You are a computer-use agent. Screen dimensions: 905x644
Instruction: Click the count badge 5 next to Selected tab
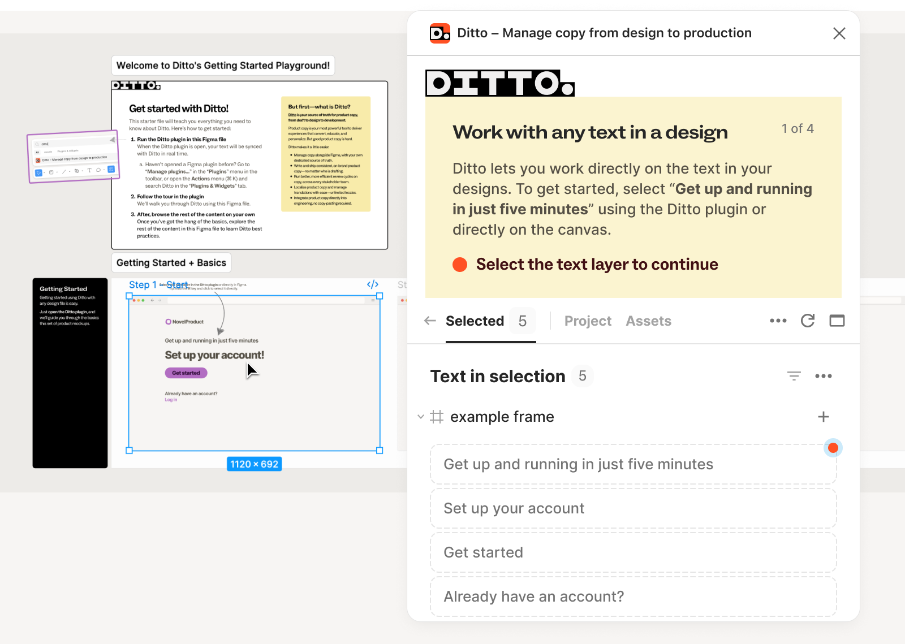(523, 321)
